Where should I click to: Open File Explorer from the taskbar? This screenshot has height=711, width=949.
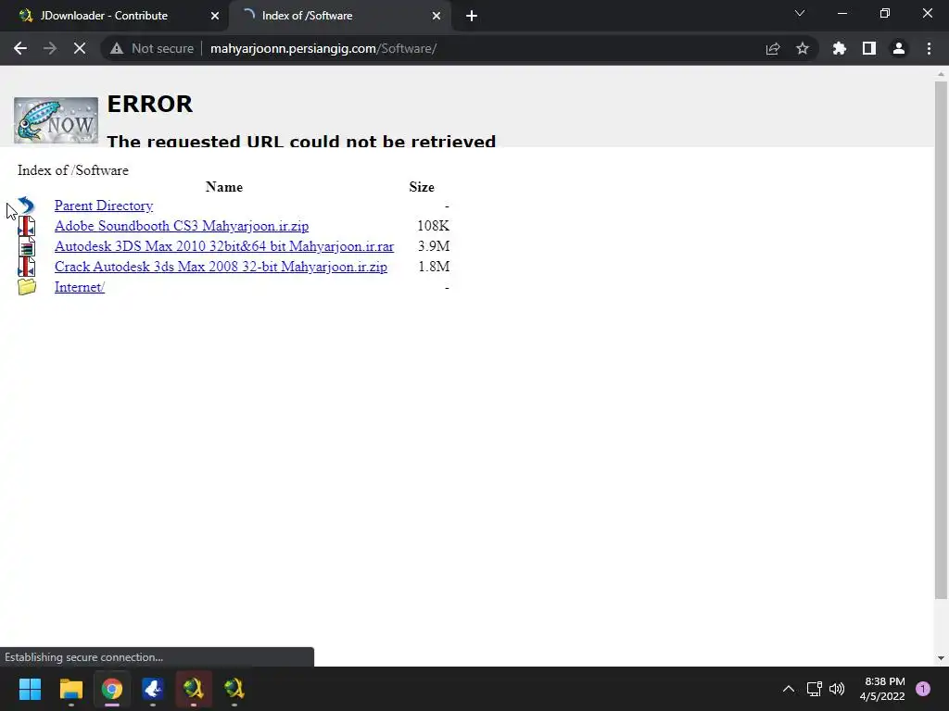70,689
